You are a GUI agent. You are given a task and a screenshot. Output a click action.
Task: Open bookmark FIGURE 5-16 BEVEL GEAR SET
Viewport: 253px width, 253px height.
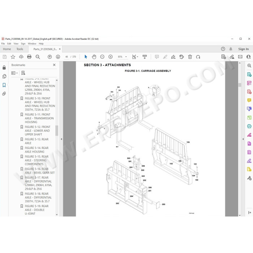coord(39,171)
